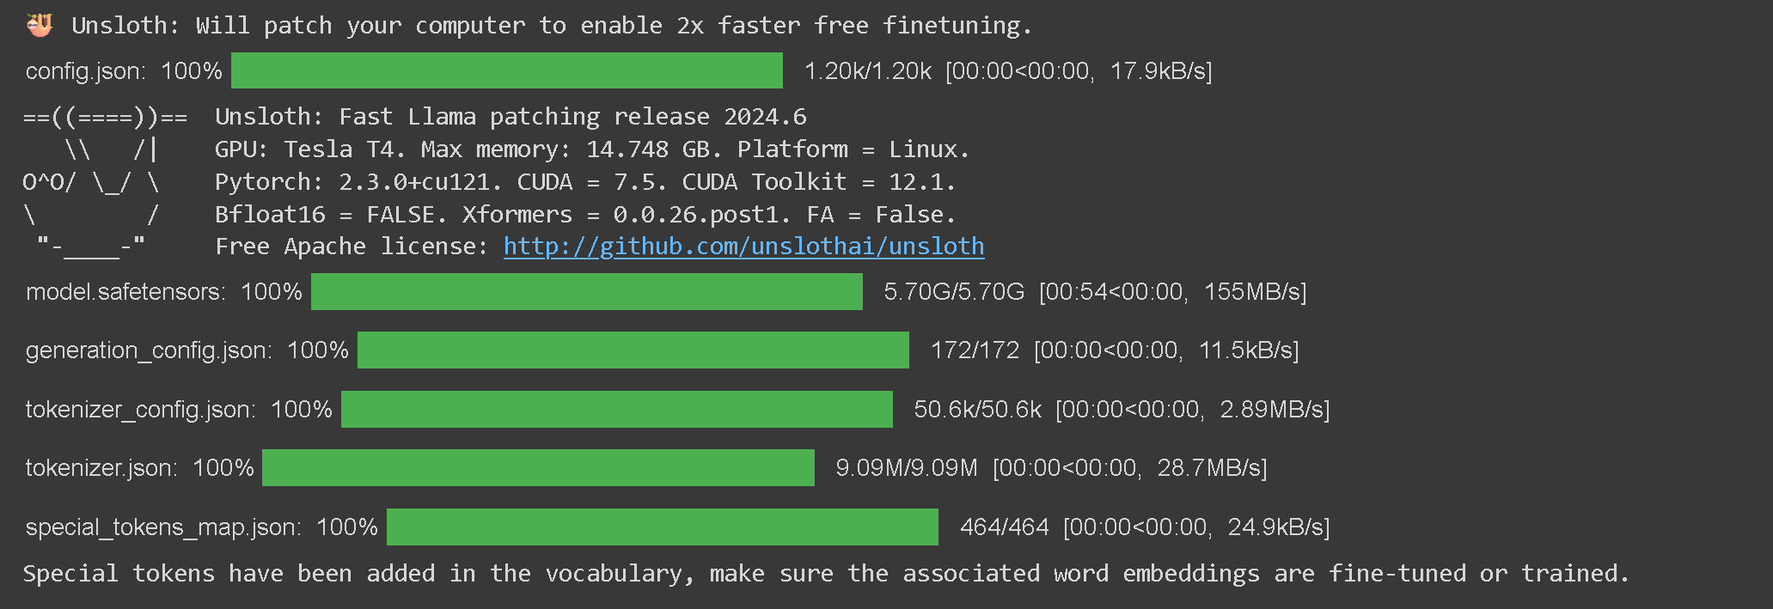Click the sloth emoji icon
1773x609 pixels.
[39, 26]
